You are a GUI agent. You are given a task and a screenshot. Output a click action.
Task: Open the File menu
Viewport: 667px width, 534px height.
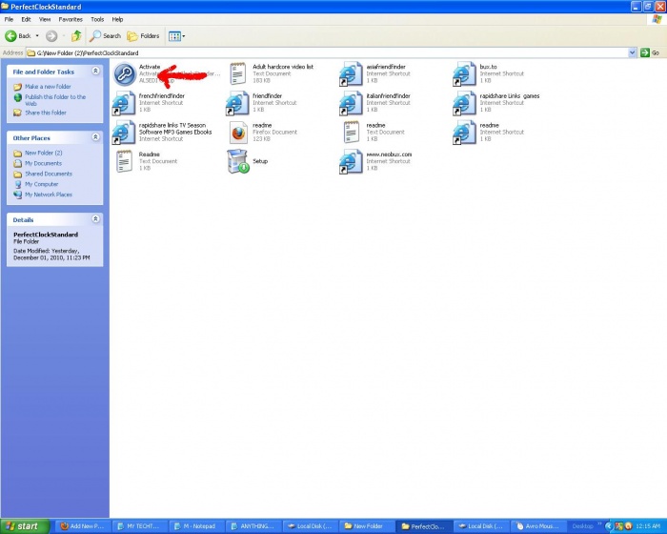[x=9, y=20]
